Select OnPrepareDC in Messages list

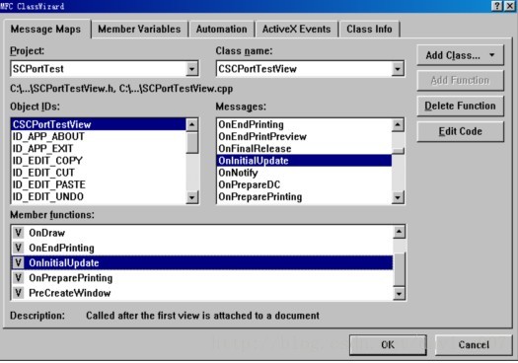(304, 184)
